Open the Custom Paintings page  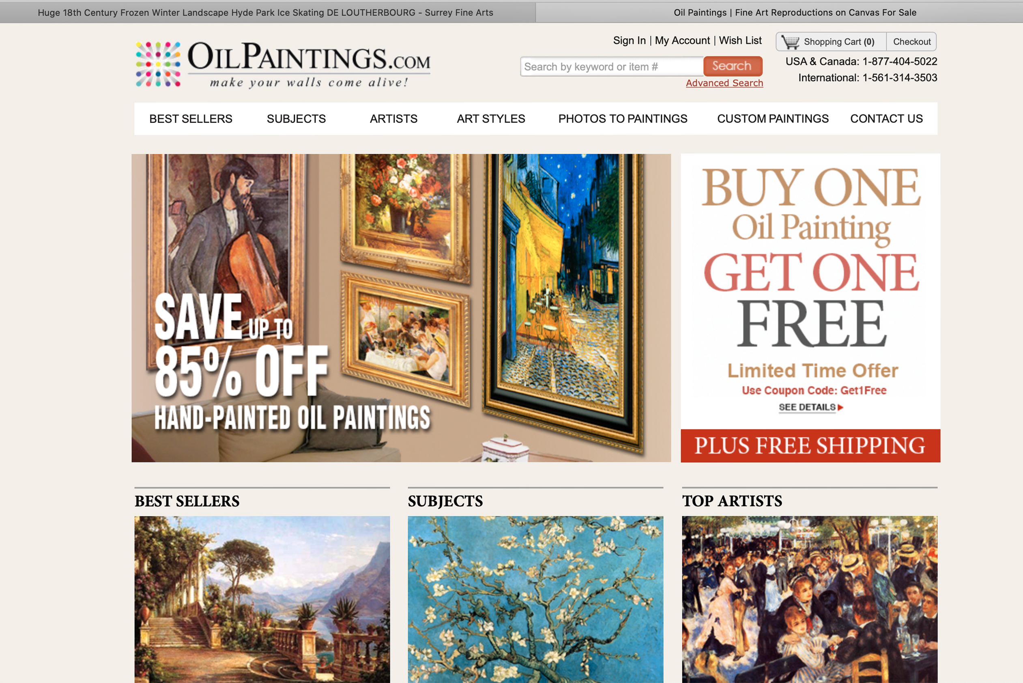click(773, 118)
